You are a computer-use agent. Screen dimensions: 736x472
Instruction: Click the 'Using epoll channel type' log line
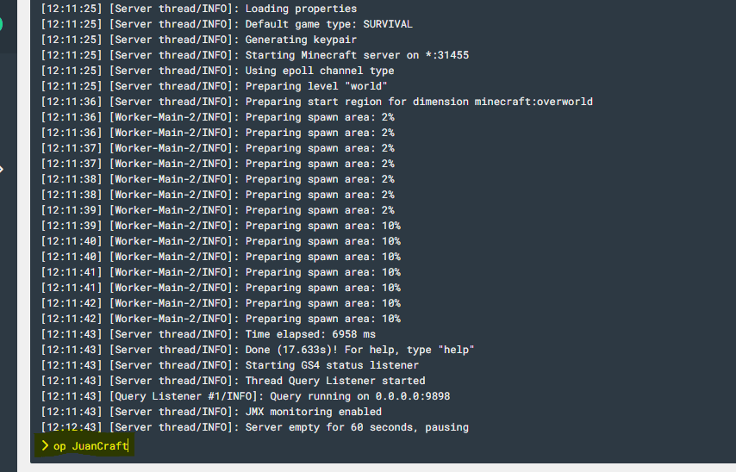pos(218,71)
